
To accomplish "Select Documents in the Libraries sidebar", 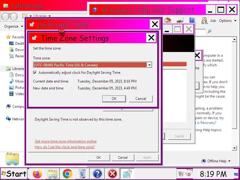I will (16, 75).
